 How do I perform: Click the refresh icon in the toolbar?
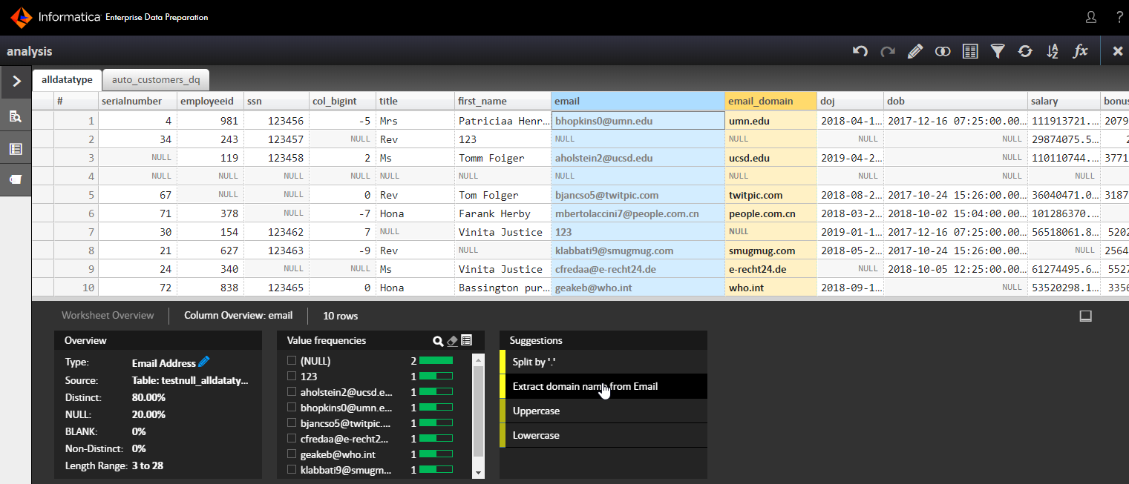pyautogui.click(x=1025, y=51)
